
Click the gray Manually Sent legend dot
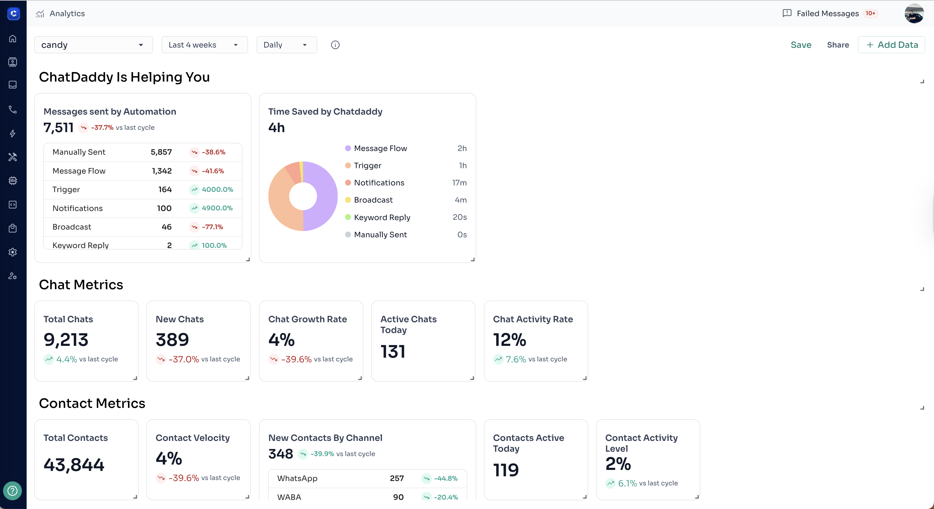348,235
